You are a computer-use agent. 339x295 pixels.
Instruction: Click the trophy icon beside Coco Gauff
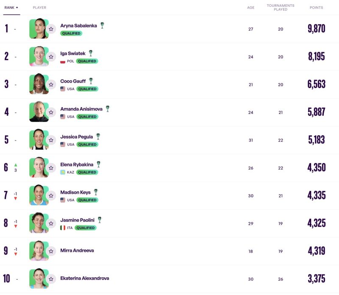(x=91, y=81)
